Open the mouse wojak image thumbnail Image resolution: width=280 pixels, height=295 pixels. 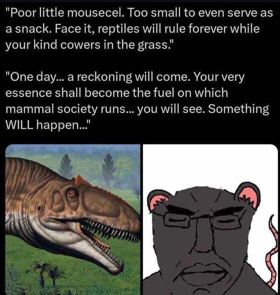pos(210,220)
